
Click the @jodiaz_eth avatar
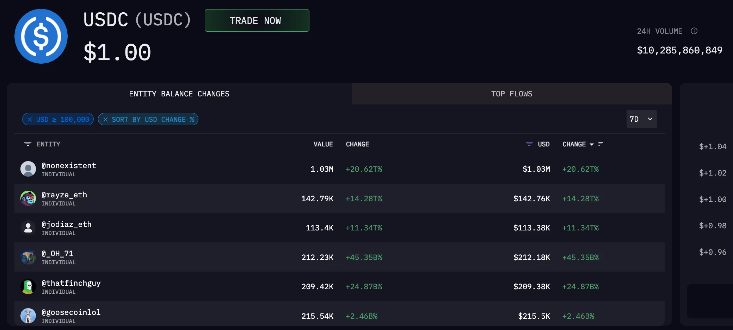(x=28, y=228)
